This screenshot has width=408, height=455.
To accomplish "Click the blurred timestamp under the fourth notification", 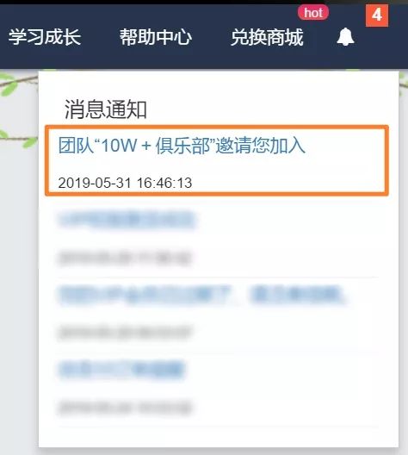I will coord(125,407).
